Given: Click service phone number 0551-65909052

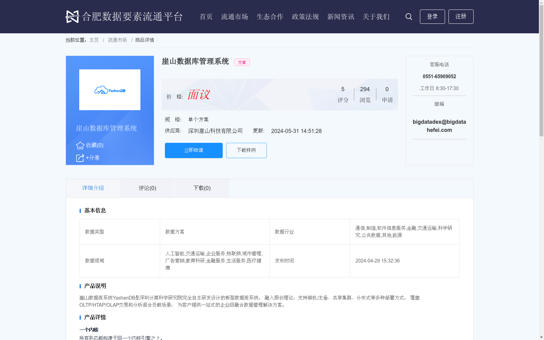Looking at the screenshot, I should (x=439, y=76).
